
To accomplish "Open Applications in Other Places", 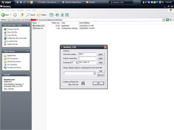I will click(12, 55).
